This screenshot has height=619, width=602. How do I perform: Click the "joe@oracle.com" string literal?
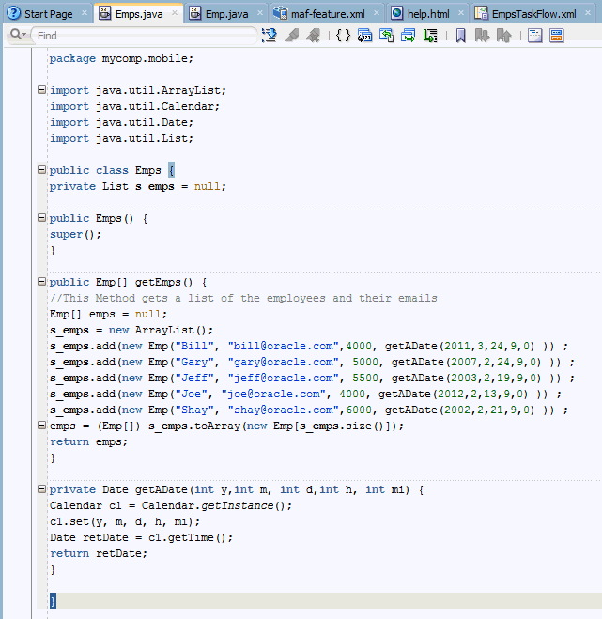[273, 394]
